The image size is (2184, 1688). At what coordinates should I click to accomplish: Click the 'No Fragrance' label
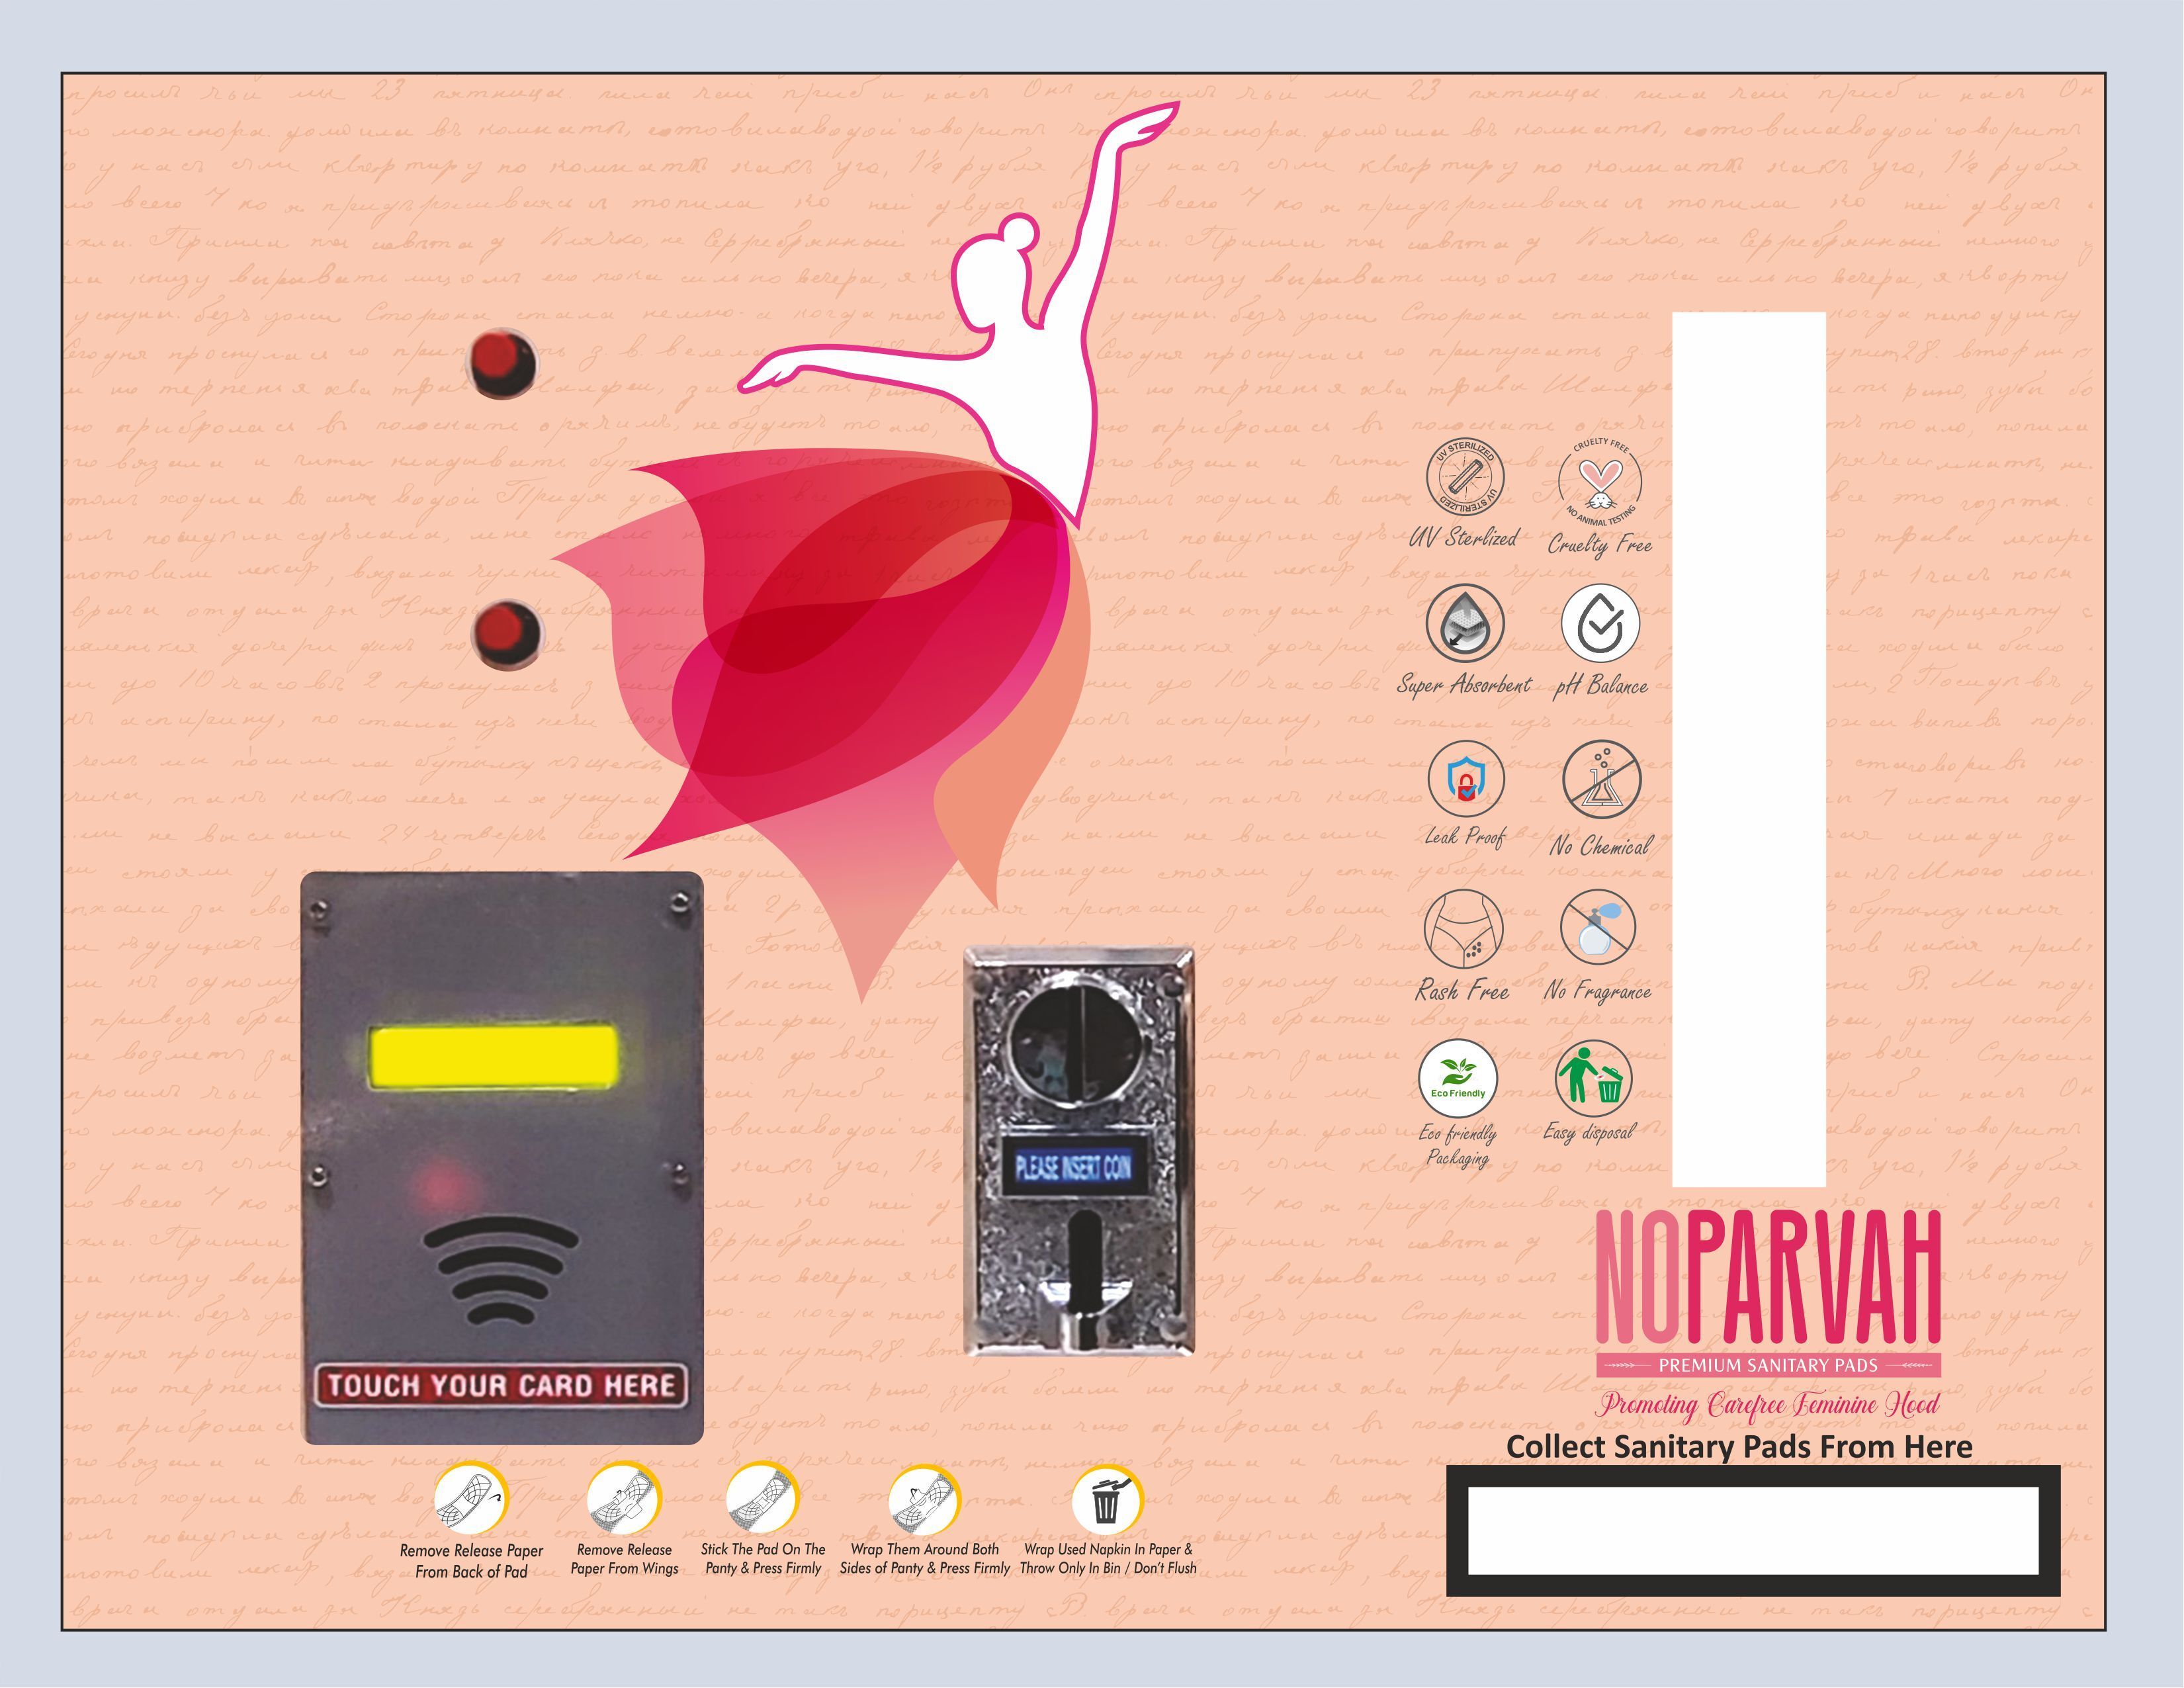[1598, 992]
